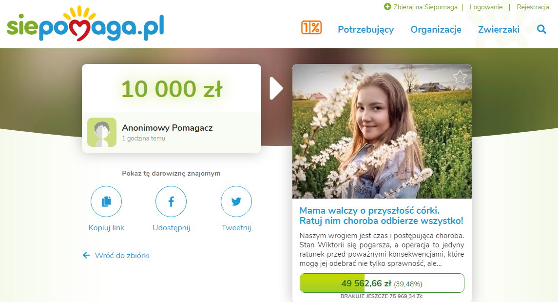Click the fundraiser progress bar 49 562,66 zł

click(382, 283)
